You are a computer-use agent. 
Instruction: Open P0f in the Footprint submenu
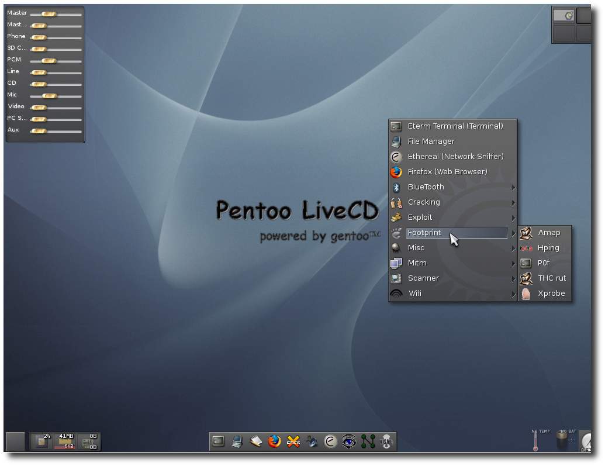545,263
